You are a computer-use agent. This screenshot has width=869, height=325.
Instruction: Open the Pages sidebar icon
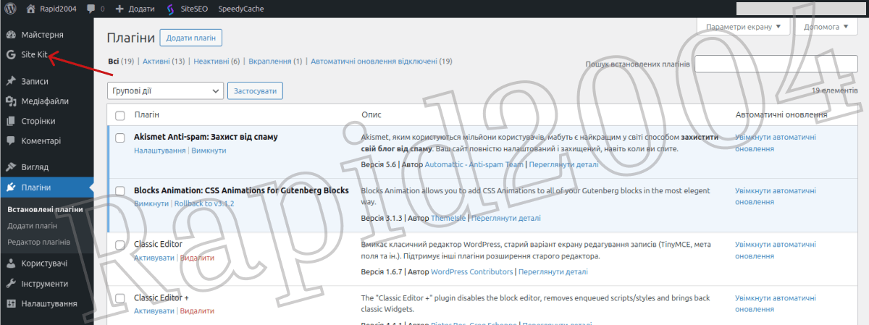click(11, 121)
